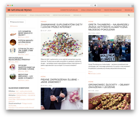Open Greta Thunberg article headline
Viewport: 140px width, 118px height.
[109, 27]
